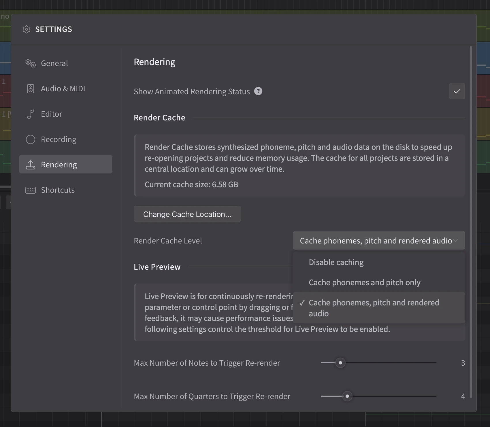
Task: Choose the Disable caching option
Action: point(336,262)
